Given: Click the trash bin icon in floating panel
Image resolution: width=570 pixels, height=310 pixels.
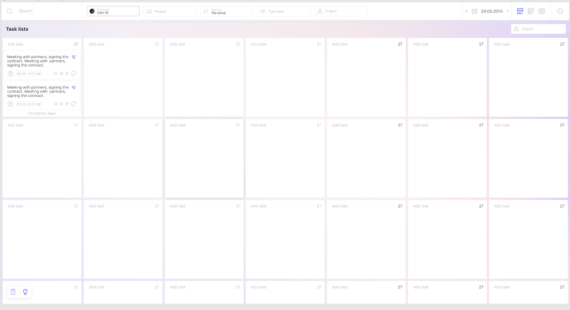Looking at the screenshot, I should (13, 292).
